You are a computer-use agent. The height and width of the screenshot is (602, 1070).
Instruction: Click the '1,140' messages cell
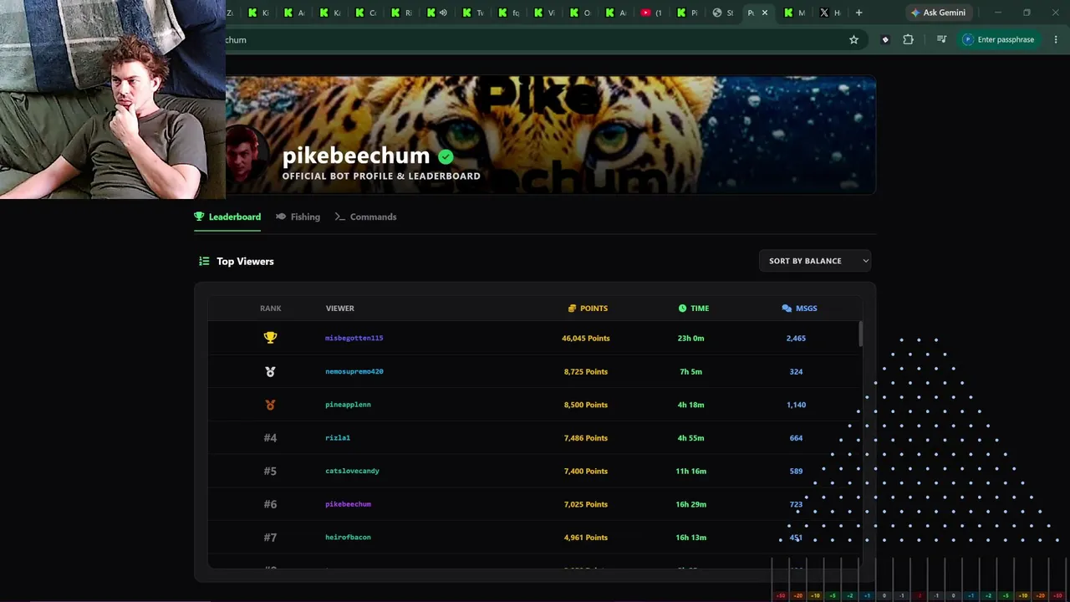pyautogui.click(x=796, y=405)
